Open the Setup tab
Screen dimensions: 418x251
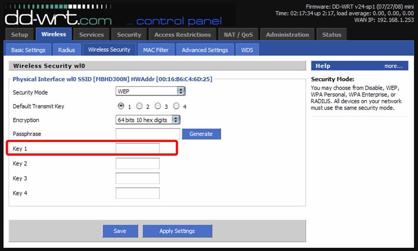[20, 35]
